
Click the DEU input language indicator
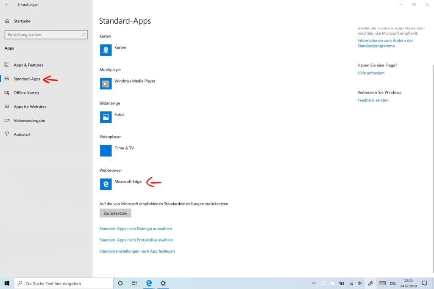[x=393, y=283]
